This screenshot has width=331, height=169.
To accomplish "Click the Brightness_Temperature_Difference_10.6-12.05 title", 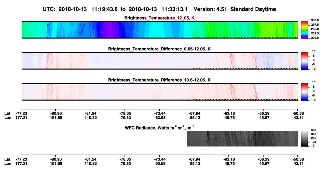I will tap(159, 80).
